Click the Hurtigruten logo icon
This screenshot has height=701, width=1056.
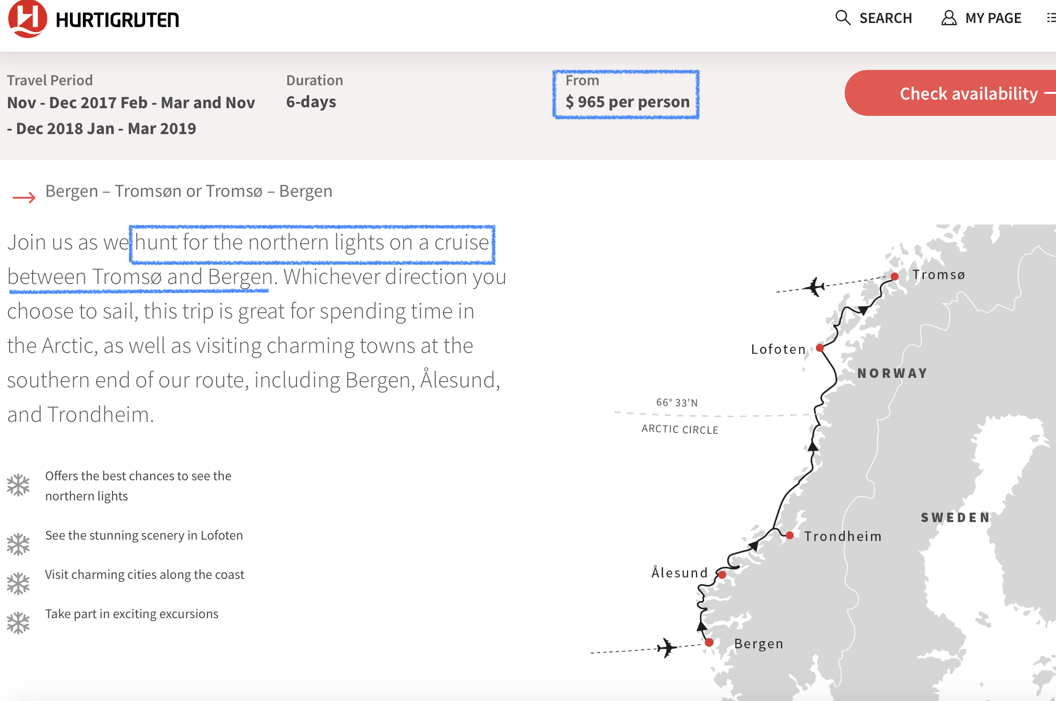click(28, 18)
